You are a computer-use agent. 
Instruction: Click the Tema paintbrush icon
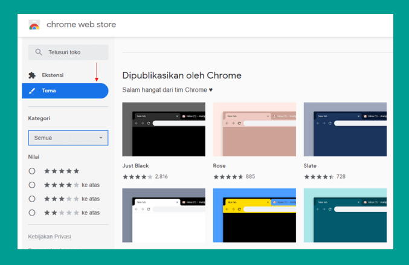tap(32, 91)
